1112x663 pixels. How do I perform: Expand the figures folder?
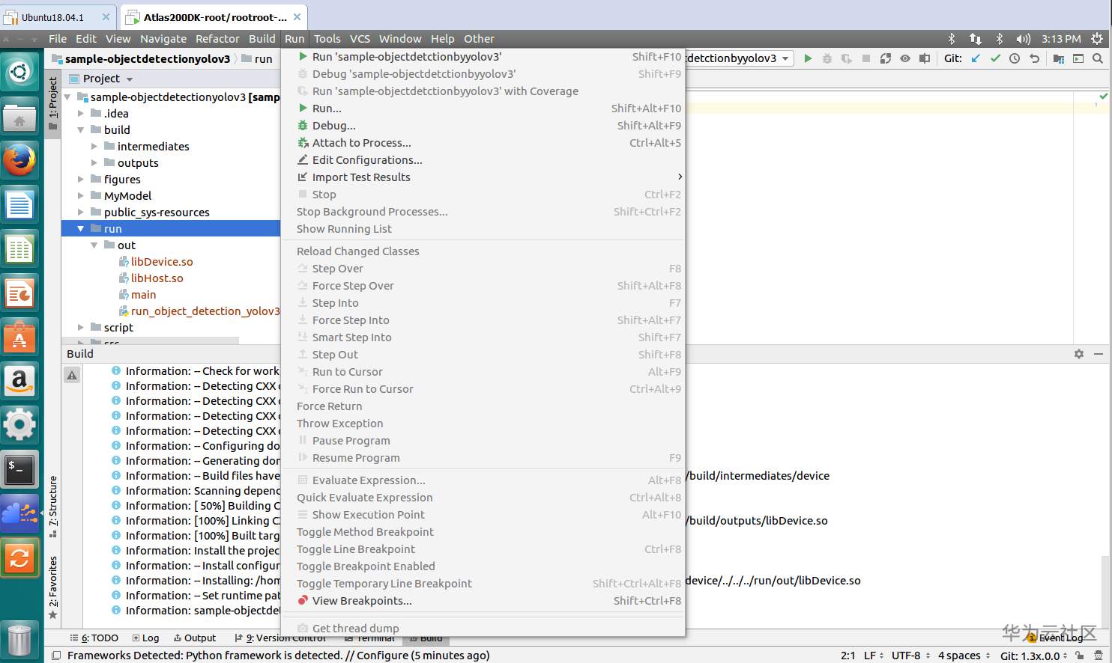[x=81, y=180]
